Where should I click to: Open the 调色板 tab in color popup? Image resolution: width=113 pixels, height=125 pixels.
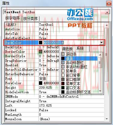coord(67,49)
